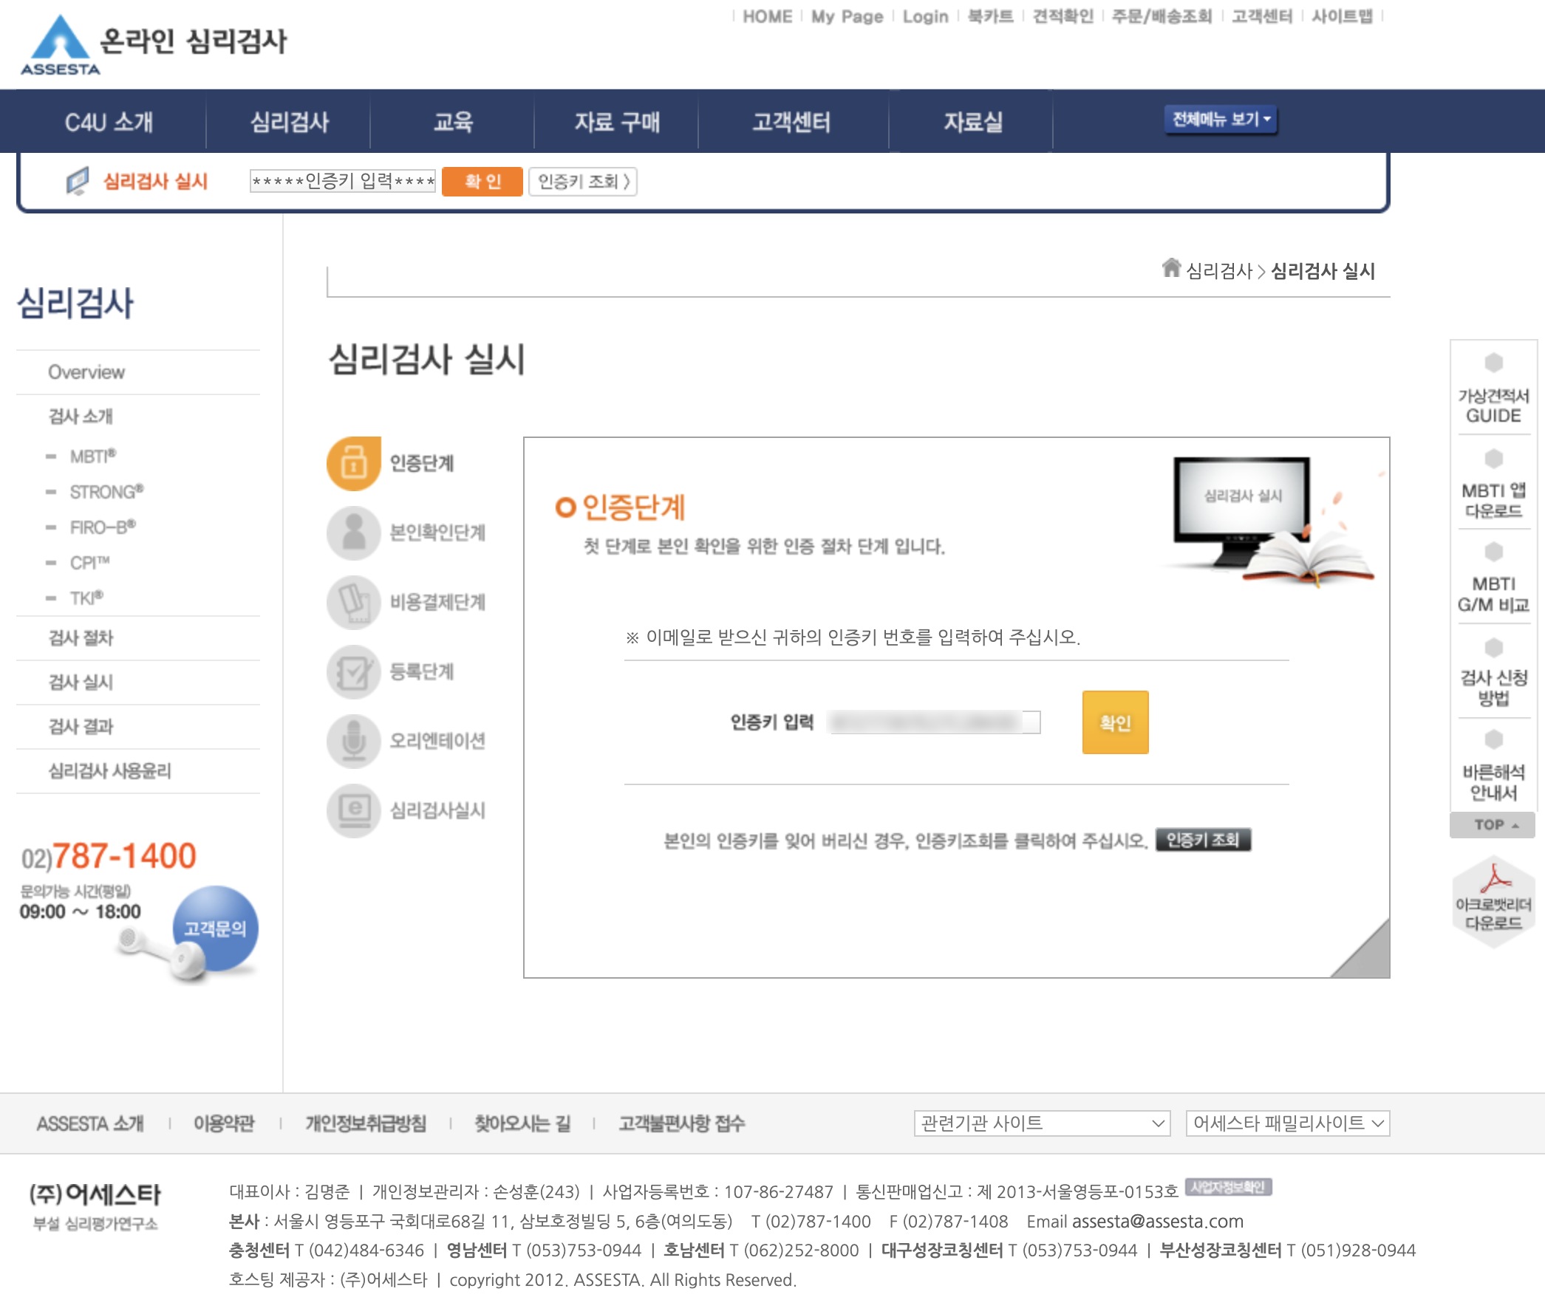Click the 본인확인단계 person step icon
This screenshot has height=1314, width=1545.
(353, 533)
